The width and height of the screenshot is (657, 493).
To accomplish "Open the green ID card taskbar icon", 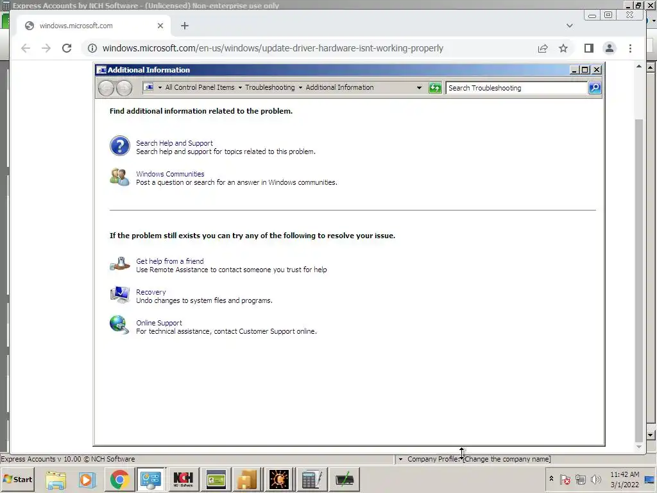I will pos(216,480).
